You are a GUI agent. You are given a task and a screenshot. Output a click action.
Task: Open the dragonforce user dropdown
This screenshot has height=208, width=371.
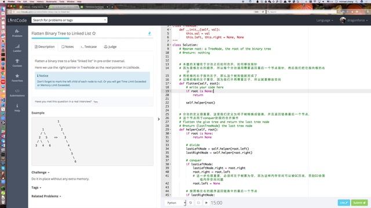point(357,20)
